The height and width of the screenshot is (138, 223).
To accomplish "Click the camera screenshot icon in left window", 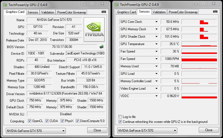I will [x=104, y=12].
